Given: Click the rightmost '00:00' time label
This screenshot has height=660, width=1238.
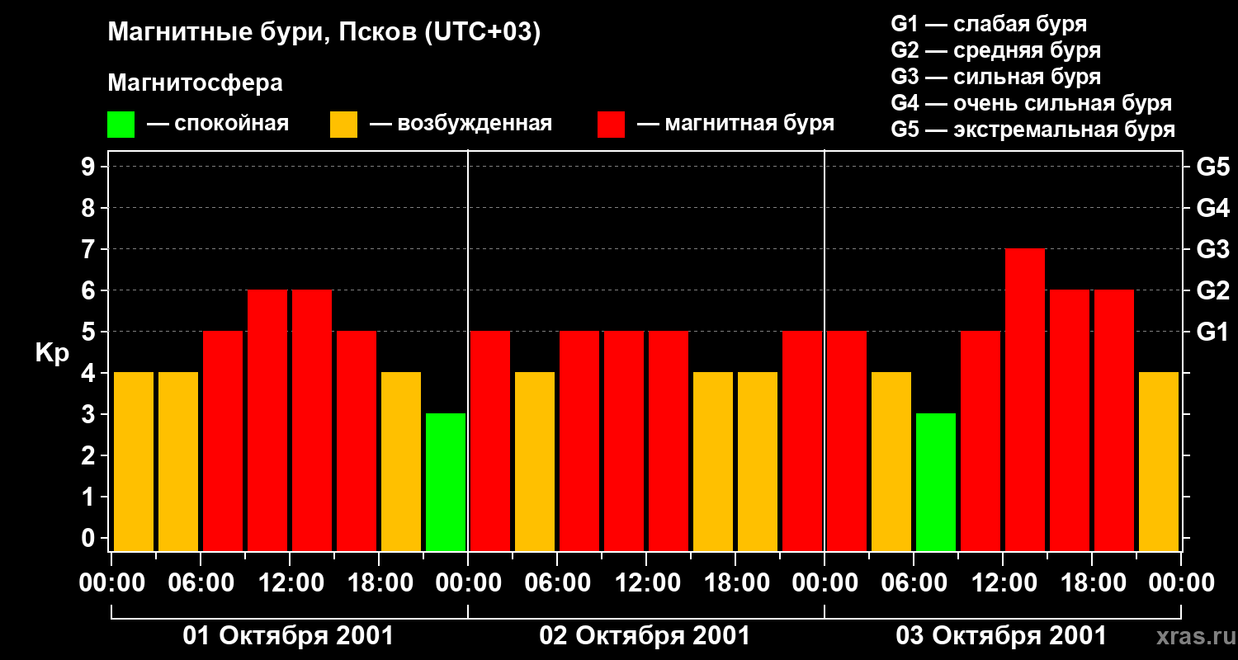Looking at the screenshot, I should (1181, 583).
